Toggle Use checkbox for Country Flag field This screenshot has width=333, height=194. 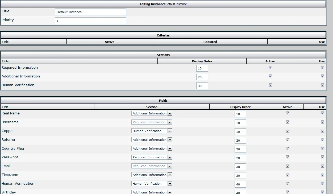tap(322, 148)
